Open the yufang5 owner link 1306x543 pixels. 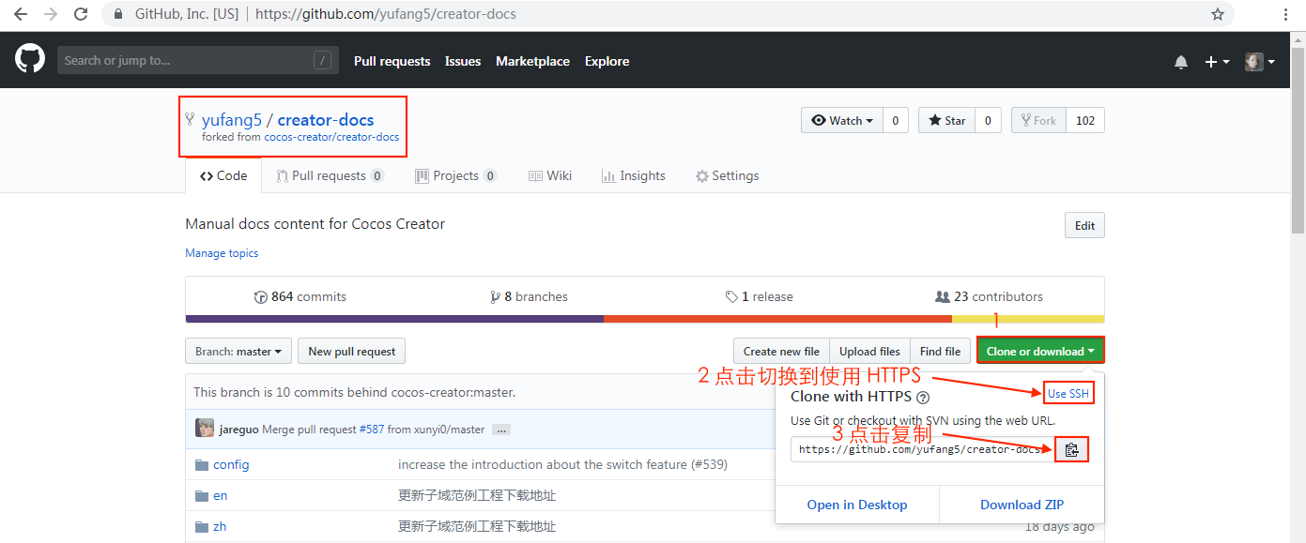coord(232,120)
